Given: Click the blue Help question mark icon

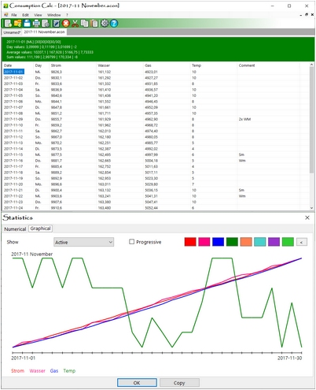Looking at the screenshot, I should (114, 24).
